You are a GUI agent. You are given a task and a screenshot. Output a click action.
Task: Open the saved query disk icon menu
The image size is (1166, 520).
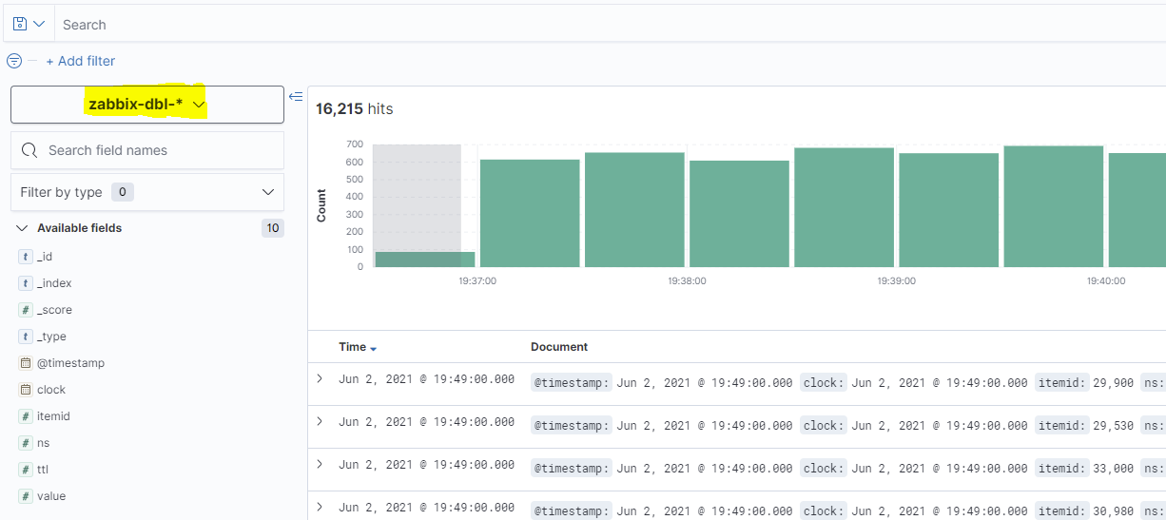pyautogui.click(x=29, y=24)
